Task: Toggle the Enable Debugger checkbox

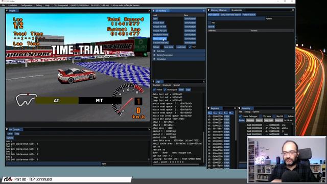Action: 240,116
